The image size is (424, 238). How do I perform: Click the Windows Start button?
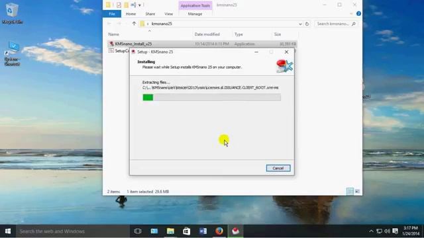tap(8, 231)
